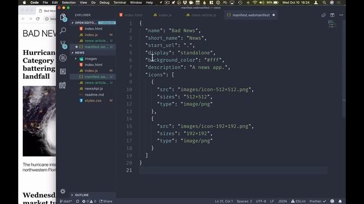This screenshot has width=364, height=204.
Task: Expand the Outline section
Action: [x=93, y=195]
